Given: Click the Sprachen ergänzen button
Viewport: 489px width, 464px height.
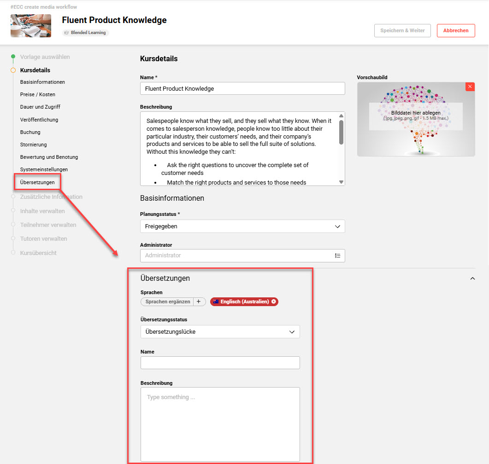Looking at the screenshot, I should (x=167, y=302).
